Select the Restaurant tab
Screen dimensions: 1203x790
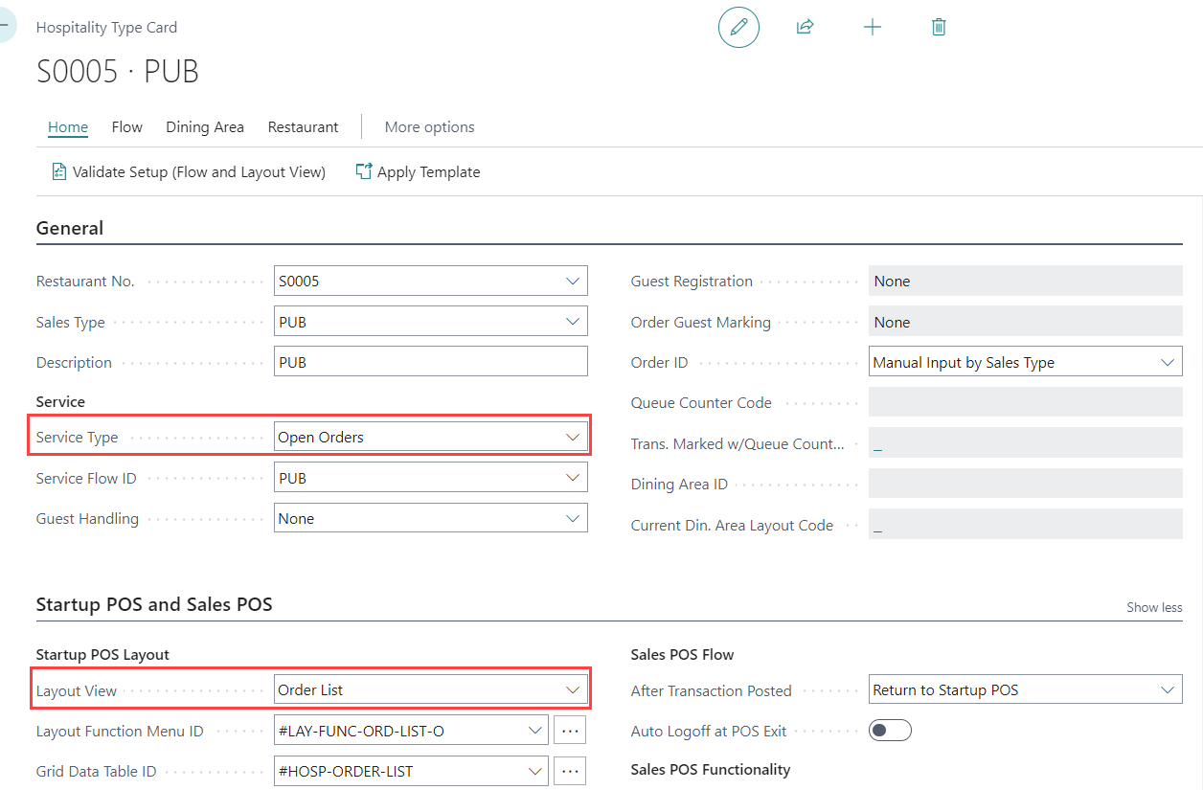point(303,127)
